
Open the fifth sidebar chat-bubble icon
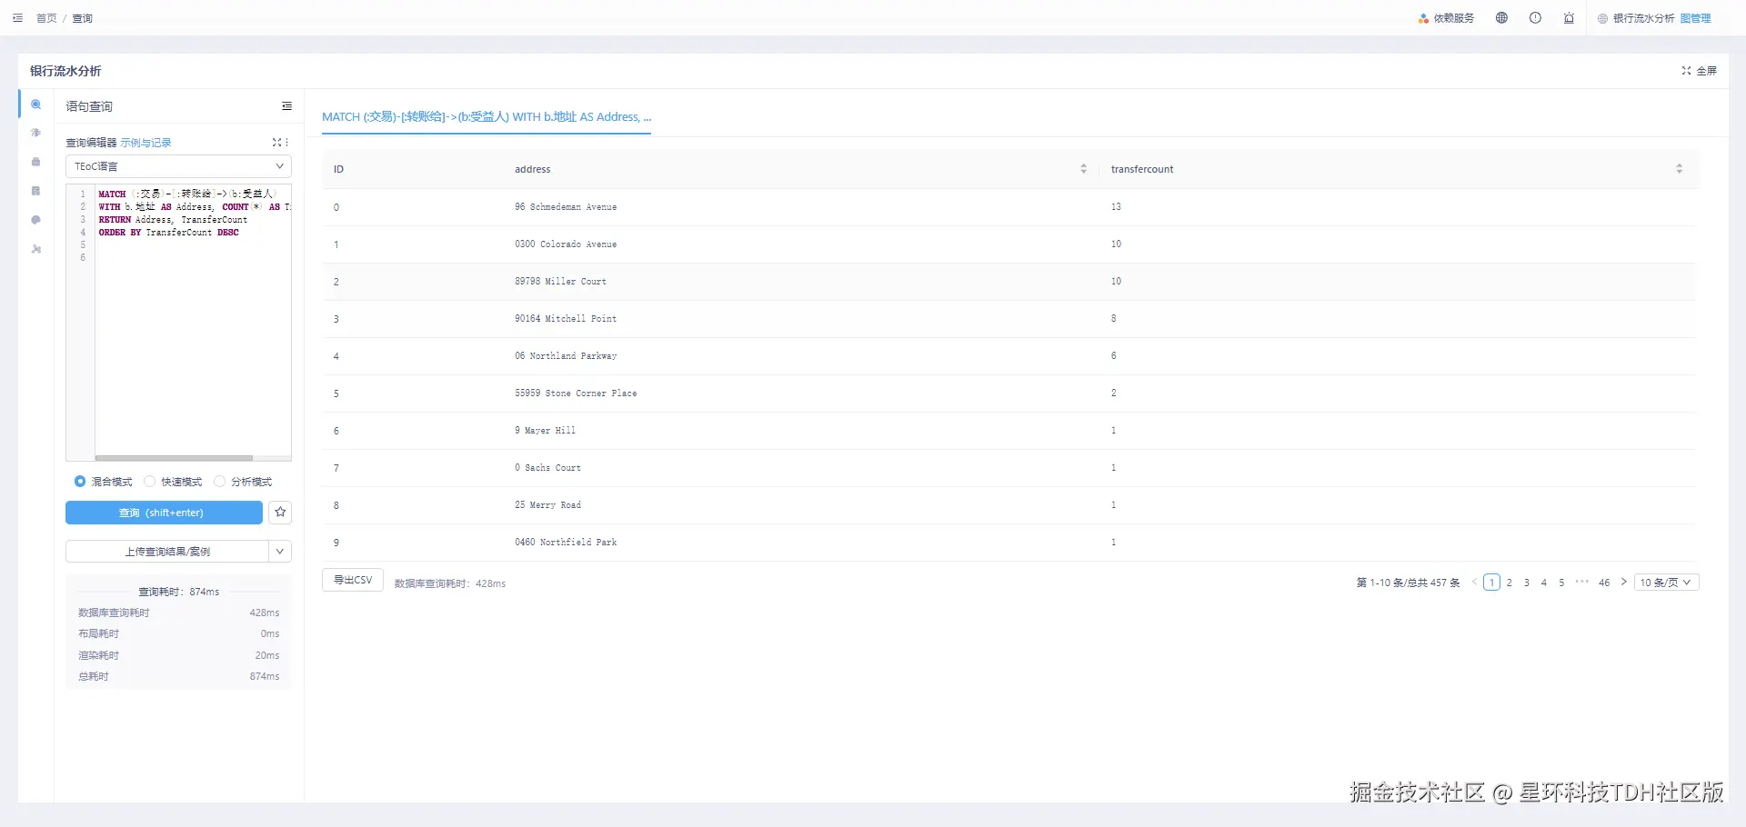(36, 220)
